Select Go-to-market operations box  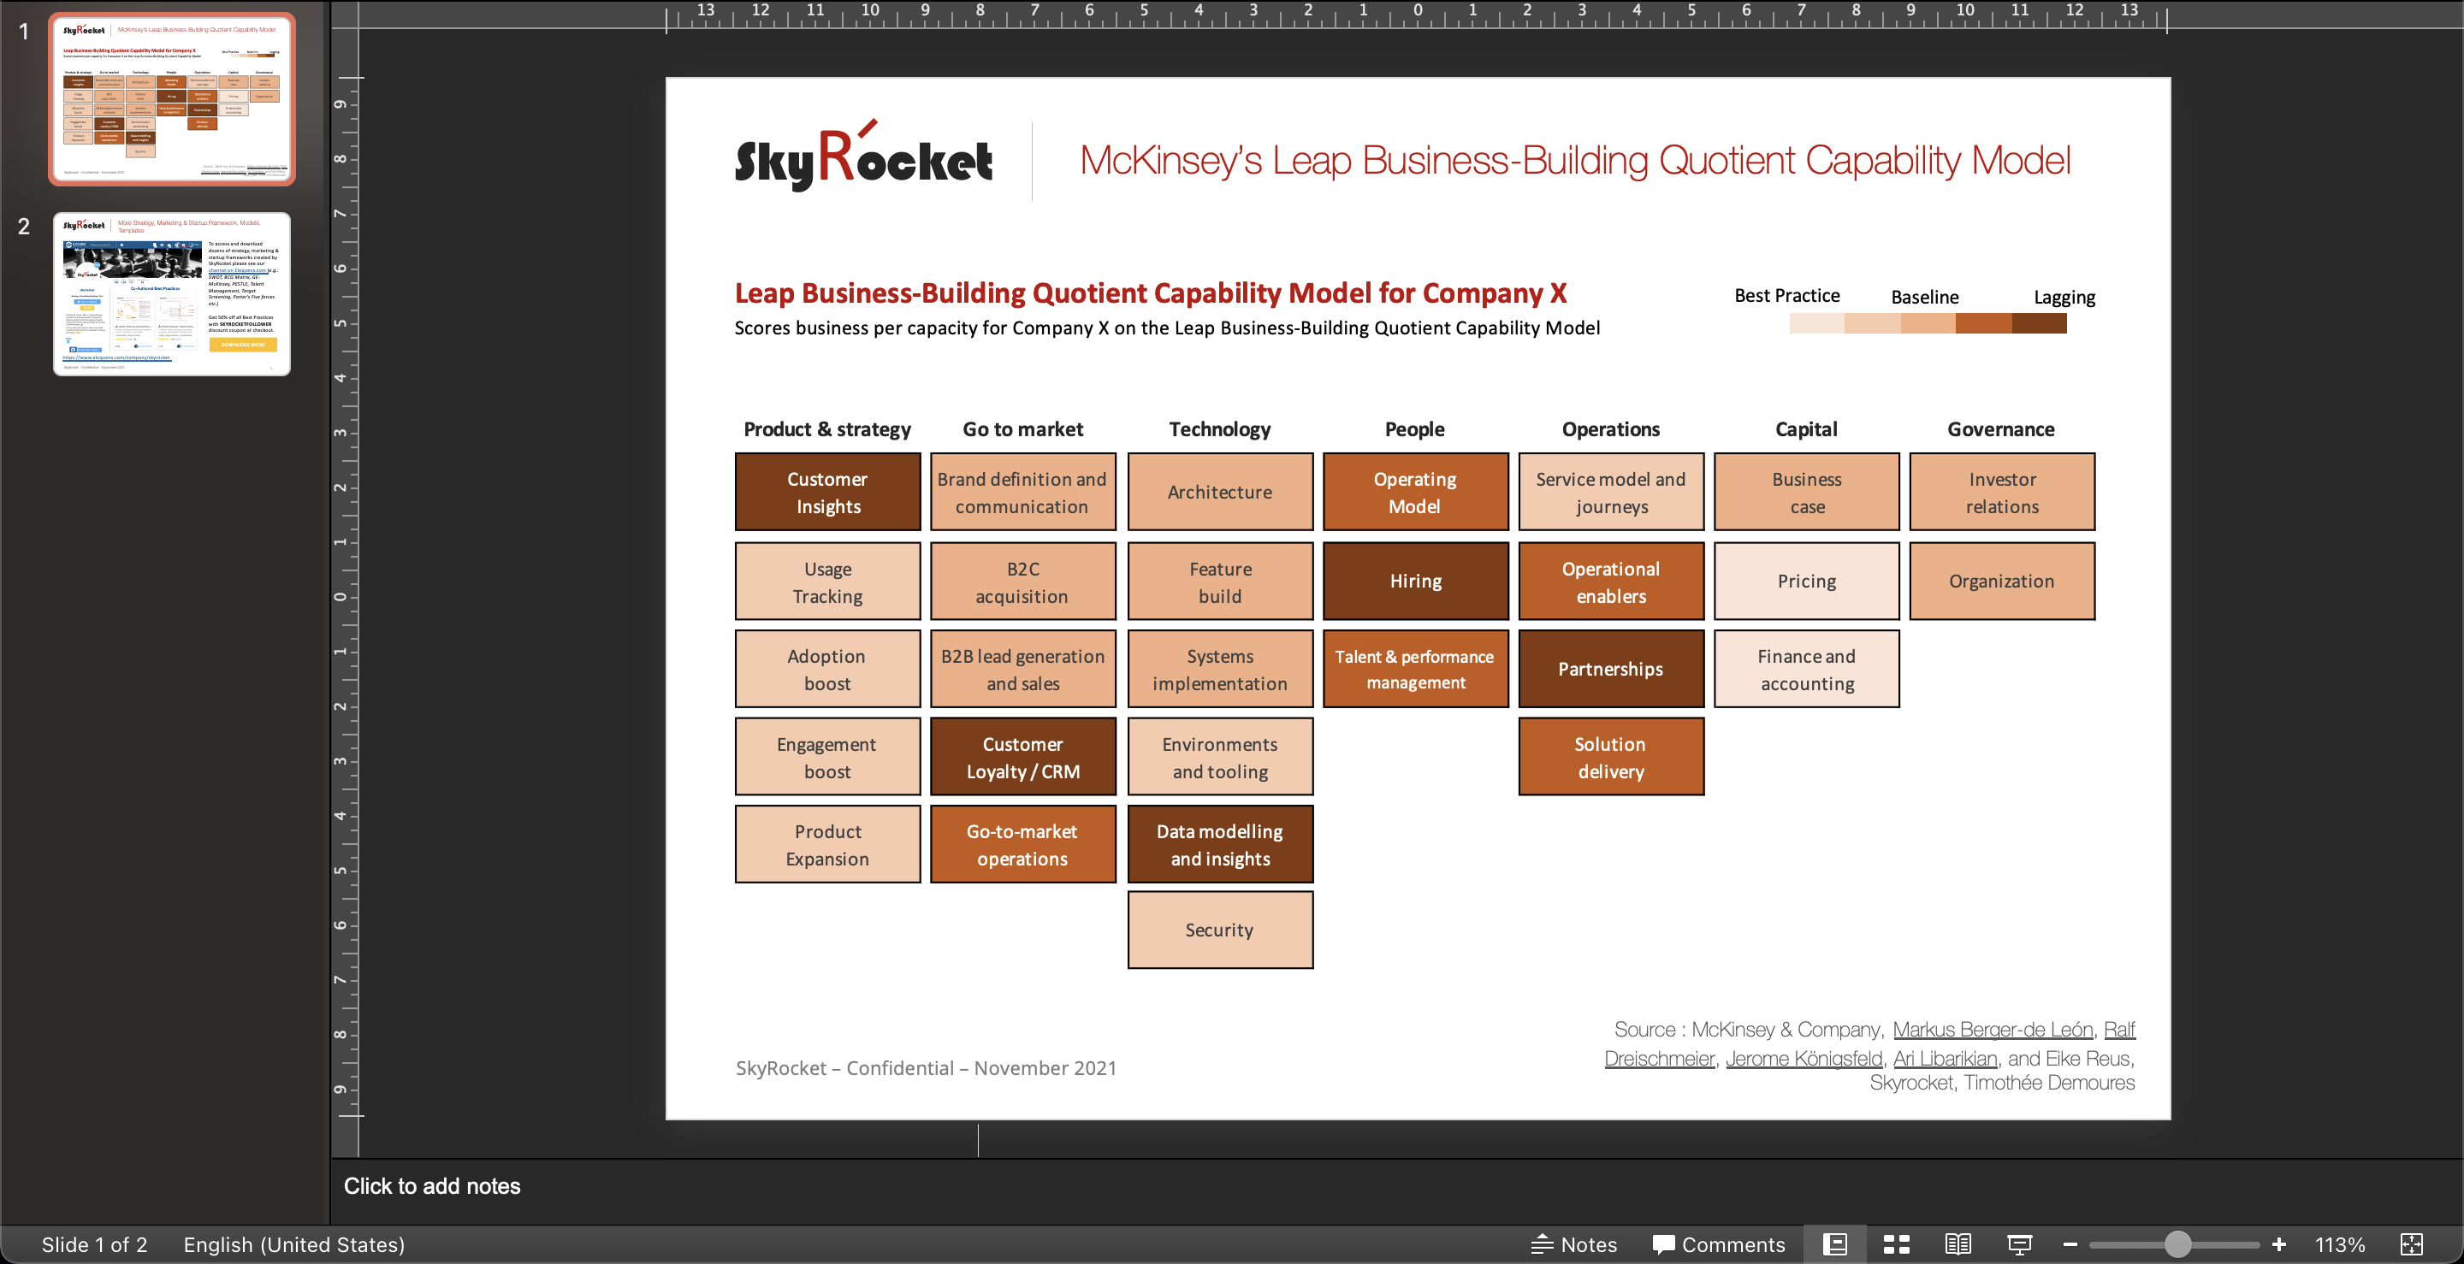click(1022, 844)
